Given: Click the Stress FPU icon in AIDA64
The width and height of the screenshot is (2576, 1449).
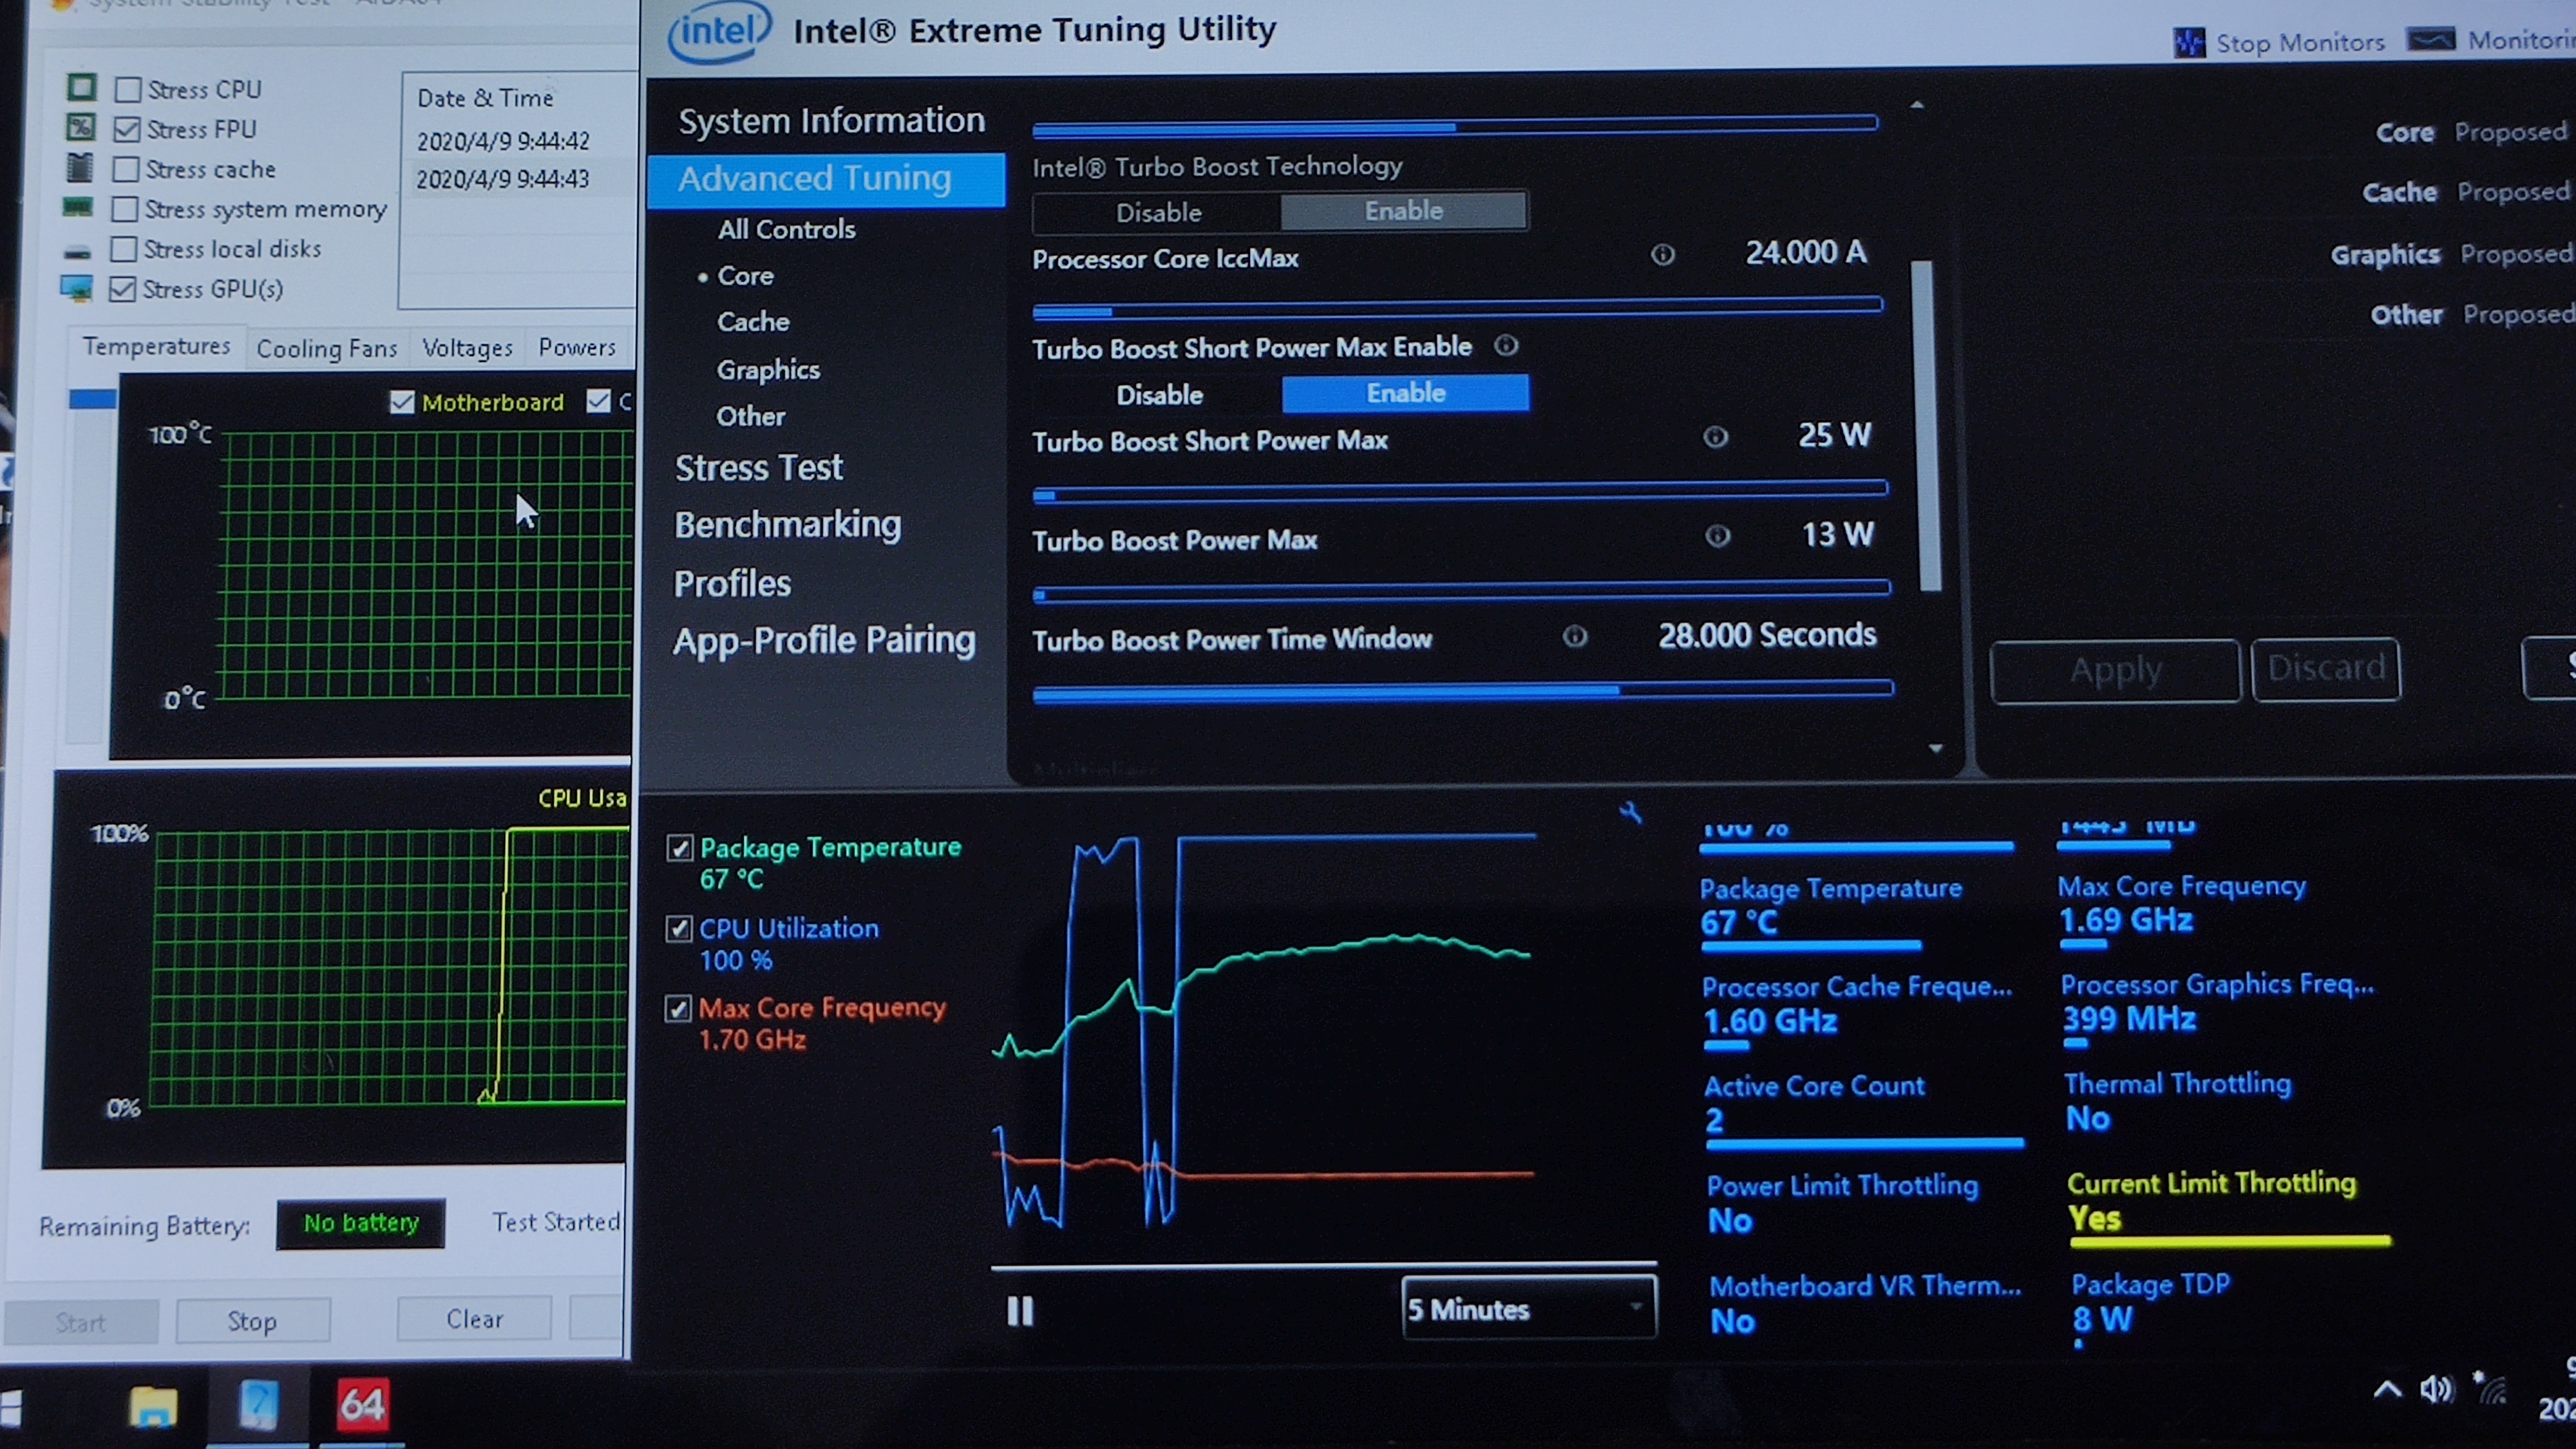Looking at the screenshot, I should click(80, 127).
